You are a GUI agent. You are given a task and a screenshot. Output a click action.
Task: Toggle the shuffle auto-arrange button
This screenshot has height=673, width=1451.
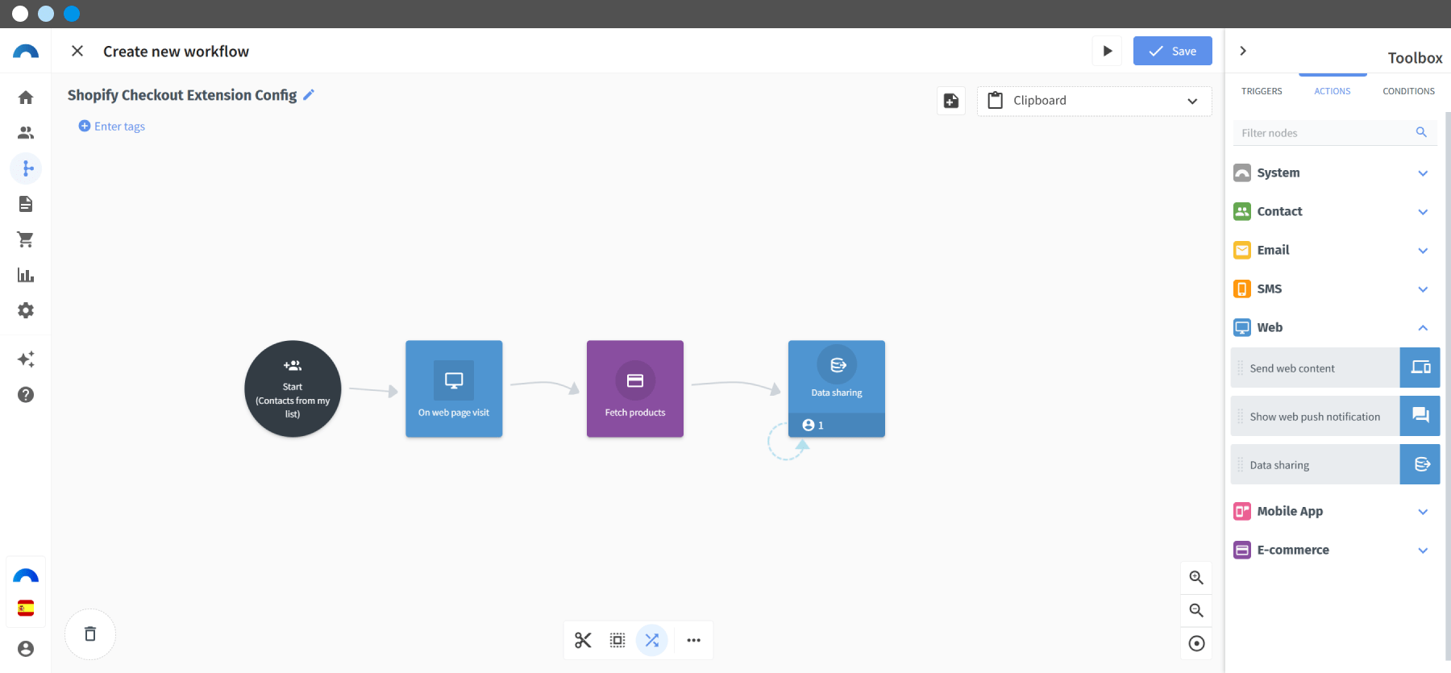pyautogui.click(x=652, y=640)
